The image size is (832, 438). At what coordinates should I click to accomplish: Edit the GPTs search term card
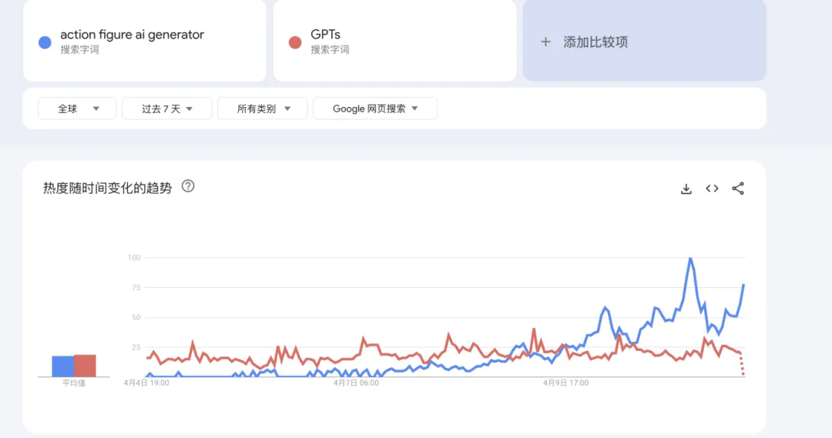pyautogui.click(x=394, y=41)
